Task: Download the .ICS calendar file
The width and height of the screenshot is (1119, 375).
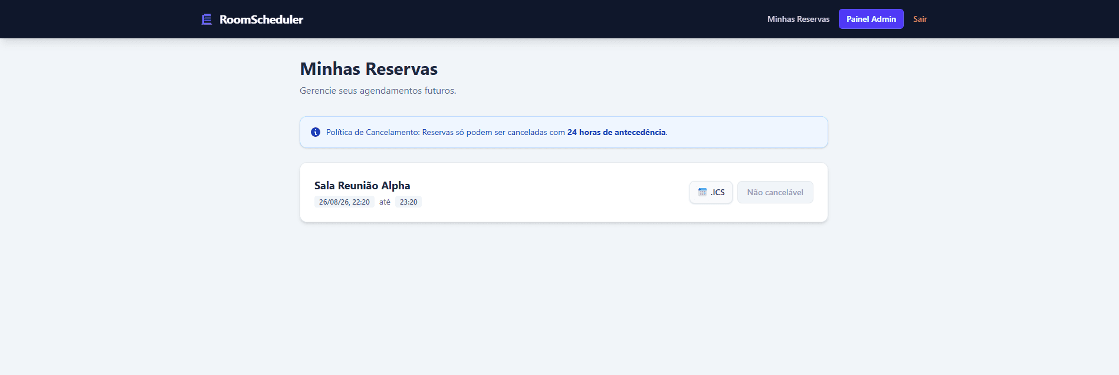Action: 711,192
